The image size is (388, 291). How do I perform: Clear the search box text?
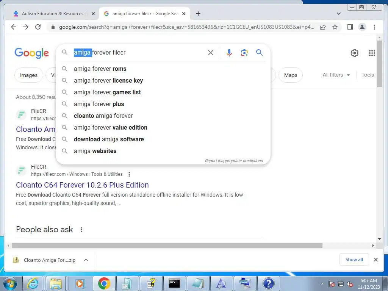[x=211, y=53]
